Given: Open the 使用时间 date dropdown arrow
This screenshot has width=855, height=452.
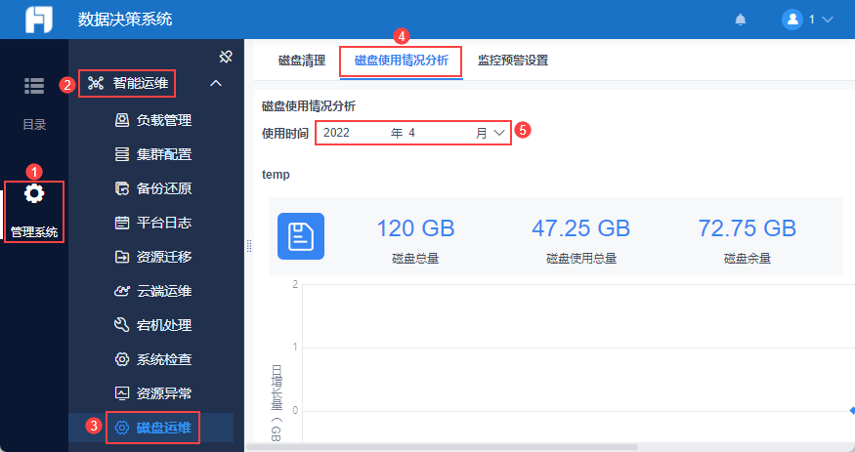Looking at the screenshot, I should (x=499, y=133).
